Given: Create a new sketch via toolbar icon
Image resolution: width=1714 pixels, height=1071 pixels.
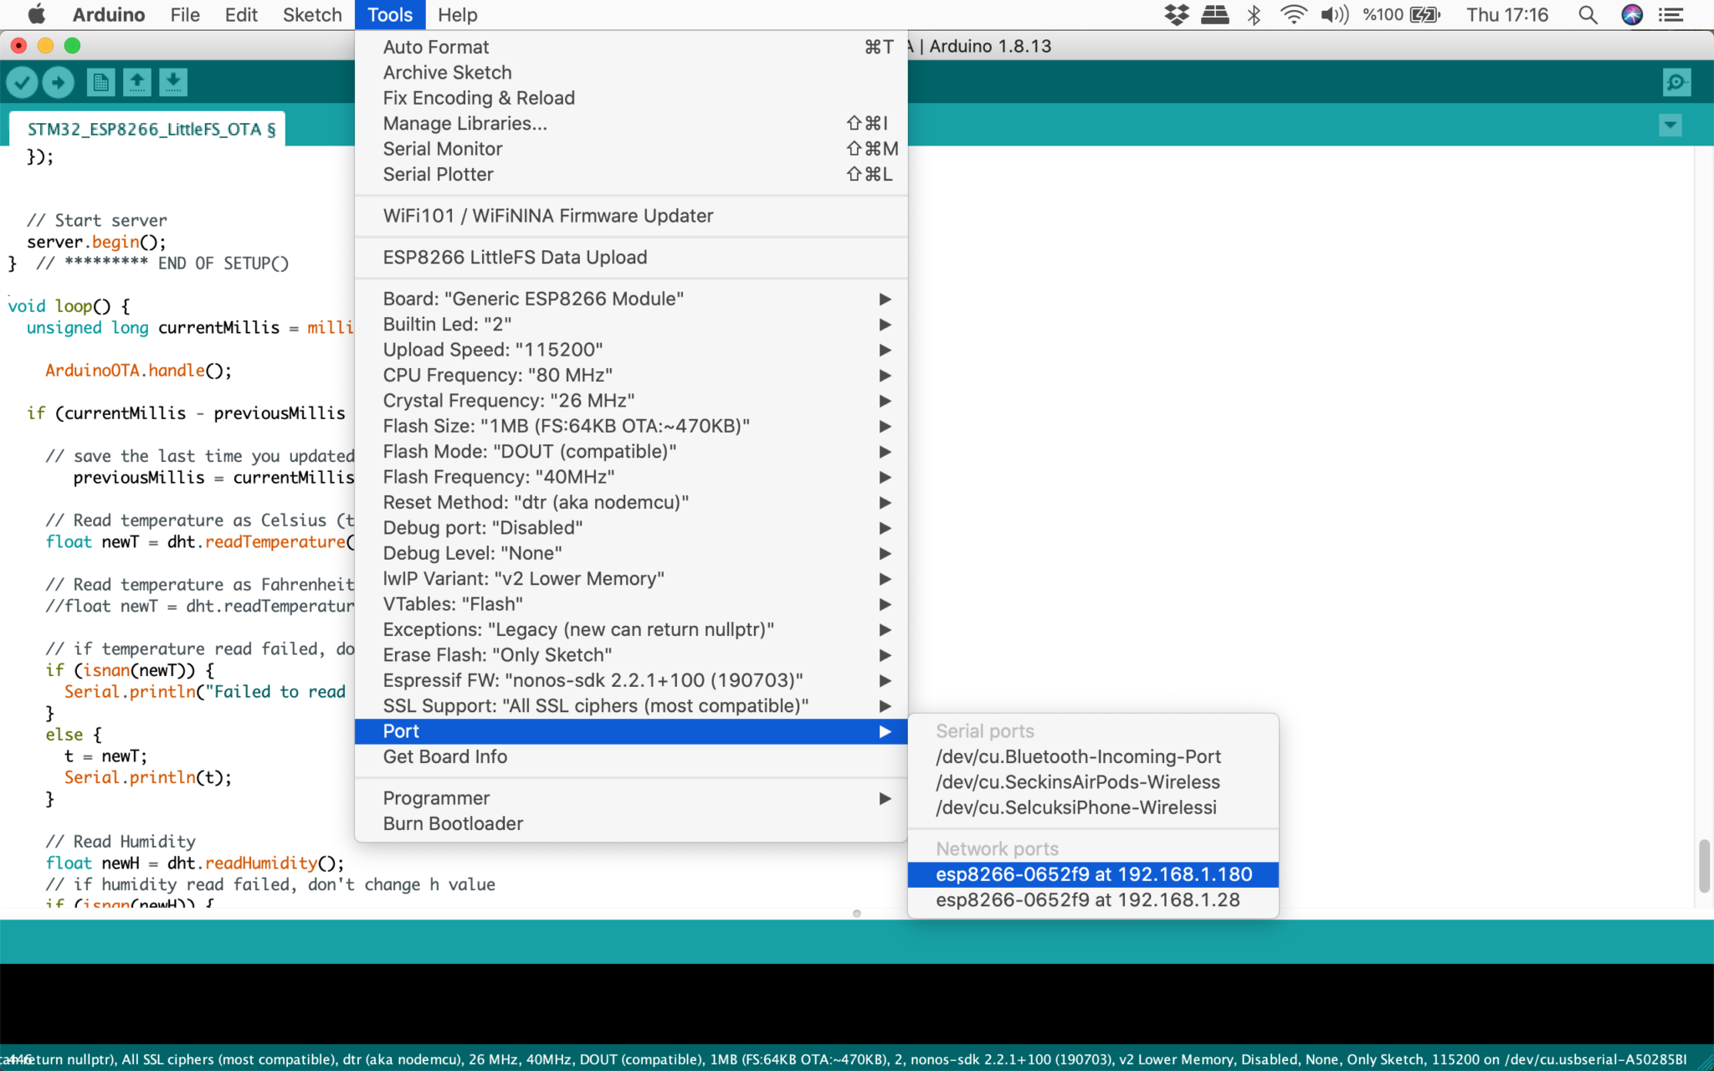Looking at the screenshot, I should click(100, 82).
